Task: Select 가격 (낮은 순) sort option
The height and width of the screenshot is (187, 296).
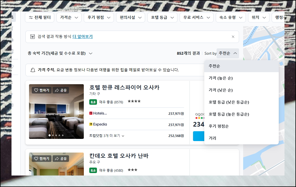Action: pos(242,90)
